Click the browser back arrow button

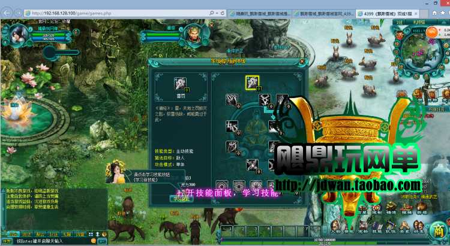(x=8, y=13)
